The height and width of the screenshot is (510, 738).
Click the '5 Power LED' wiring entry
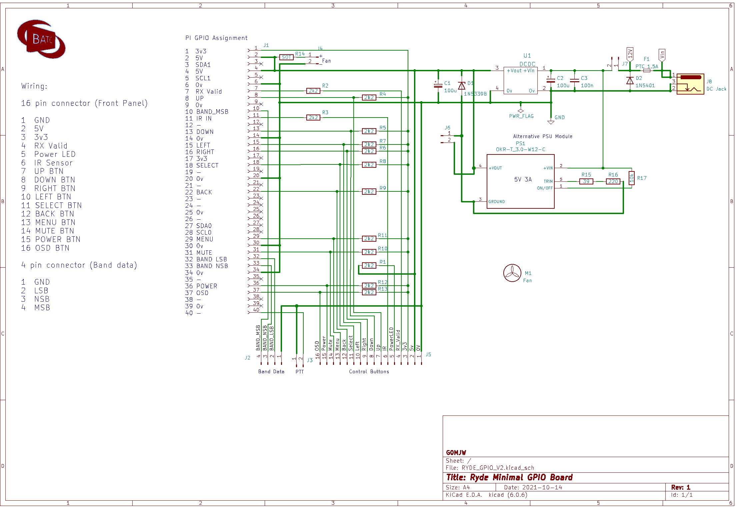click(x=48, y=154)
